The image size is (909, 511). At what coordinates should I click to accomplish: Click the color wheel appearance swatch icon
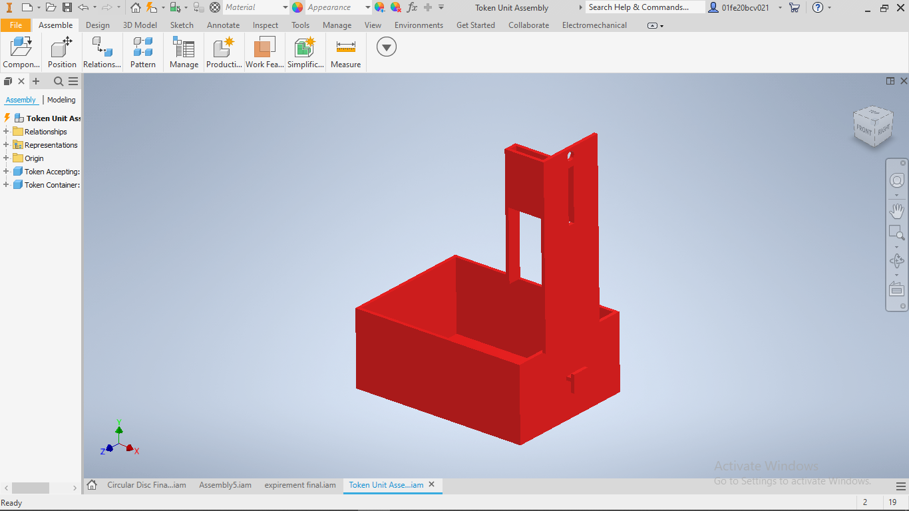(297, 7)
